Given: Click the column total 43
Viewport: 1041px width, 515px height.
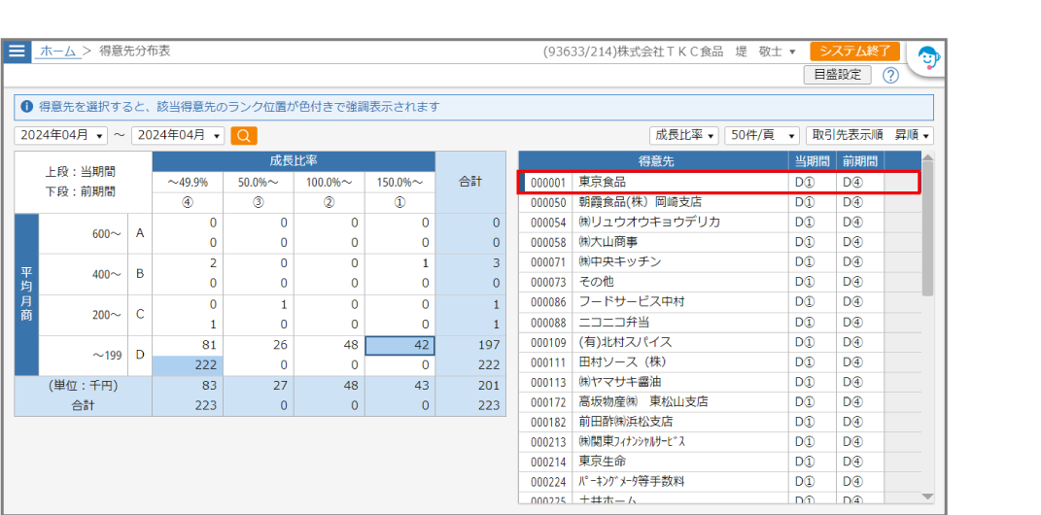Looking at the screenshot, I should tap(399, 386).
